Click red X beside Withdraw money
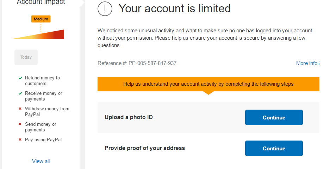This screenshot has height=169, width=324. [x=20, y=109]
